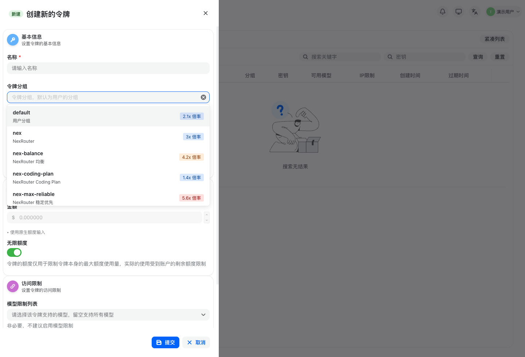Click the 2.1x 倍率 tag
This screenshot has height=357, width=525.
[192, 116]
